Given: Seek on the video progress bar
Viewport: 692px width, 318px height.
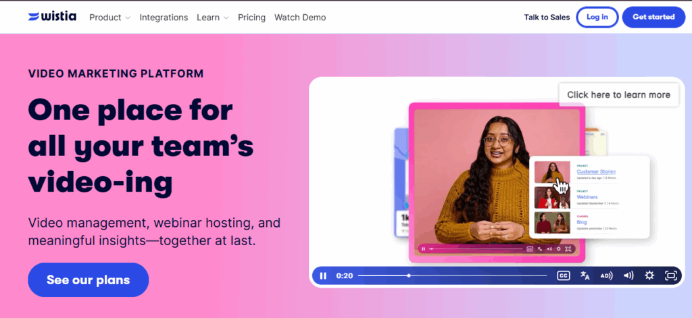Looking at the screenshot, I should point(452,275).
